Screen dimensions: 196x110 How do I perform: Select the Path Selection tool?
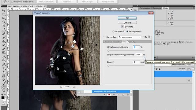click(x=4, y=72)
